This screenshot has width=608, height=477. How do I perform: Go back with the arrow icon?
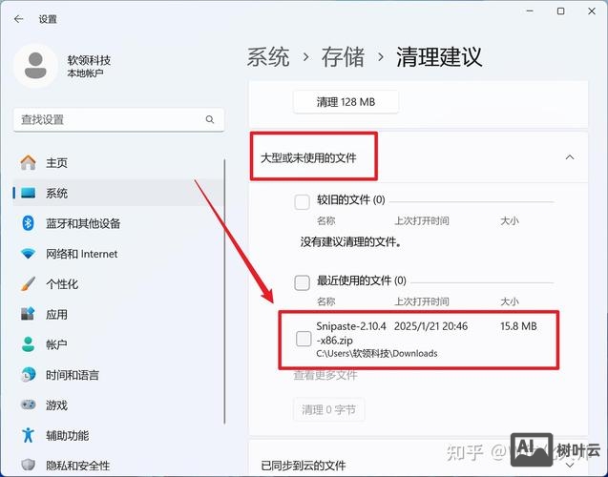coord(19,19)
